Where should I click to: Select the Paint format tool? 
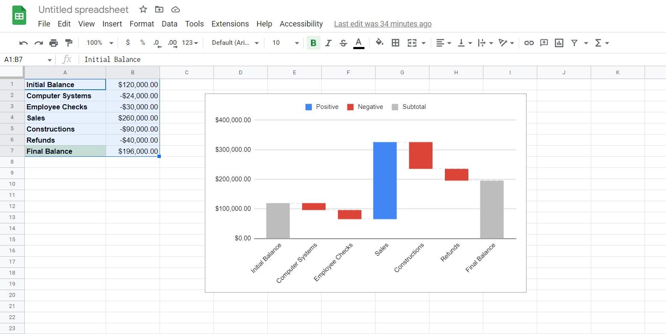pyautogui.click(x=68, y=43)
